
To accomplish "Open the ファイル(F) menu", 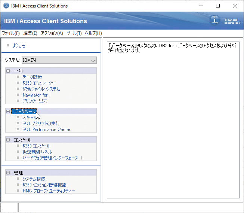I will (11, 33).
